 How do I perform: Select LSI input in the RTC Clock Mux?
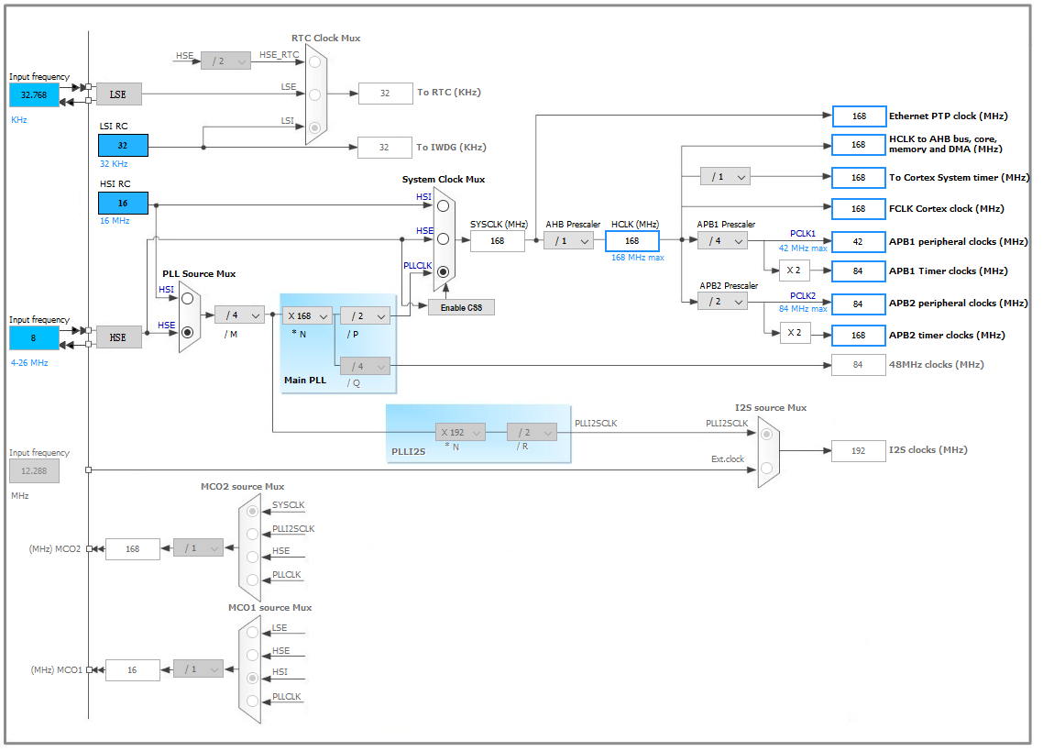click(315, 127)
